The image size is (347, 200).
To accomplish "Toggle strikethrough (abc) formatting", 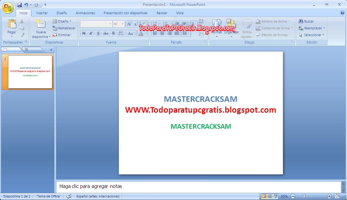I will pos(106,33).
